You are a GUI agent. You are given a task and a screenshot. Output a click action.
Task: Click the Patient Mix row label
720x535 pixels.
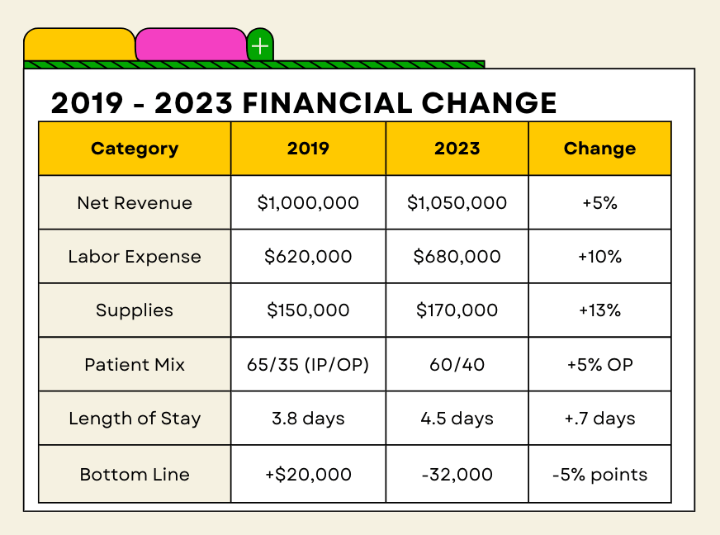point(135,364)
